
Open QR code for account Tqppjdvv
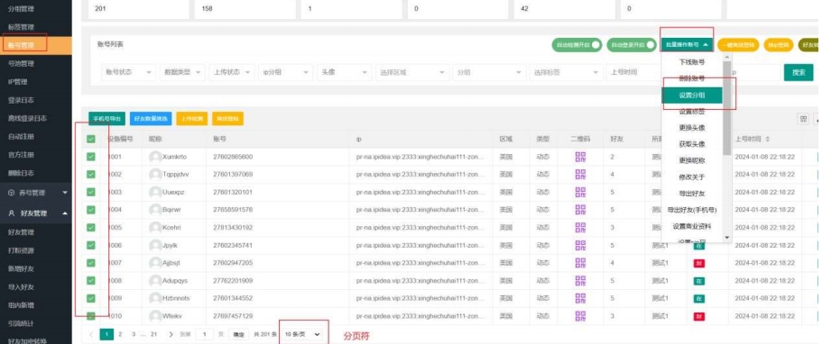tap(580, 175)
